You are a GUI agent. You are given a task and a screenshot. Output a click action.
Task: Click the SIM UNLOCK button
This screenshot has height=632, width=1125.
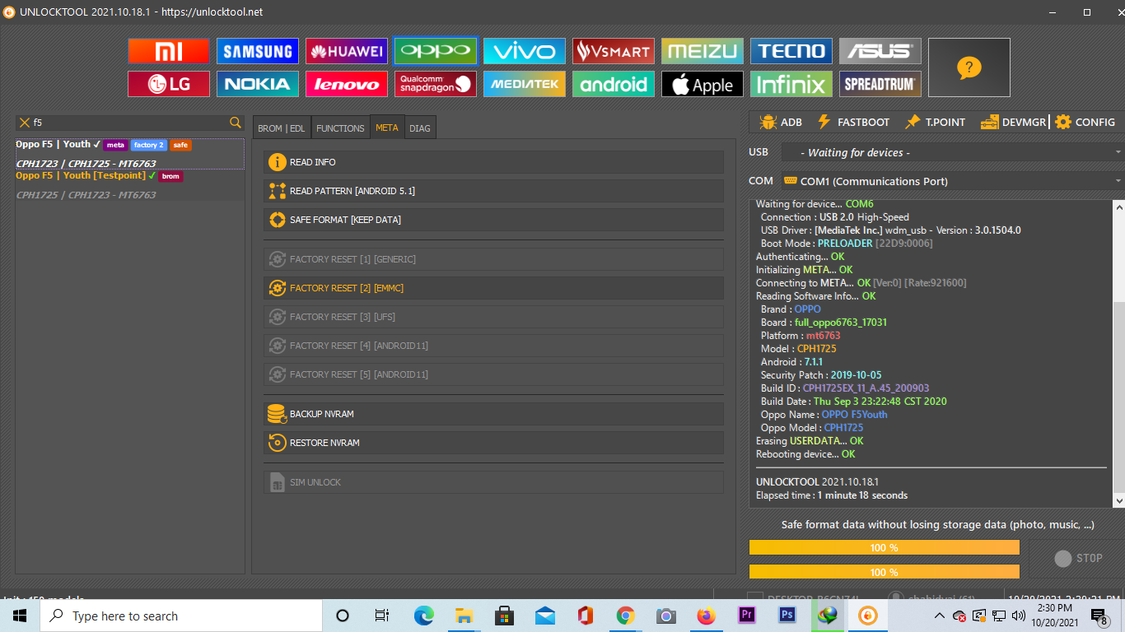point(493,482)
